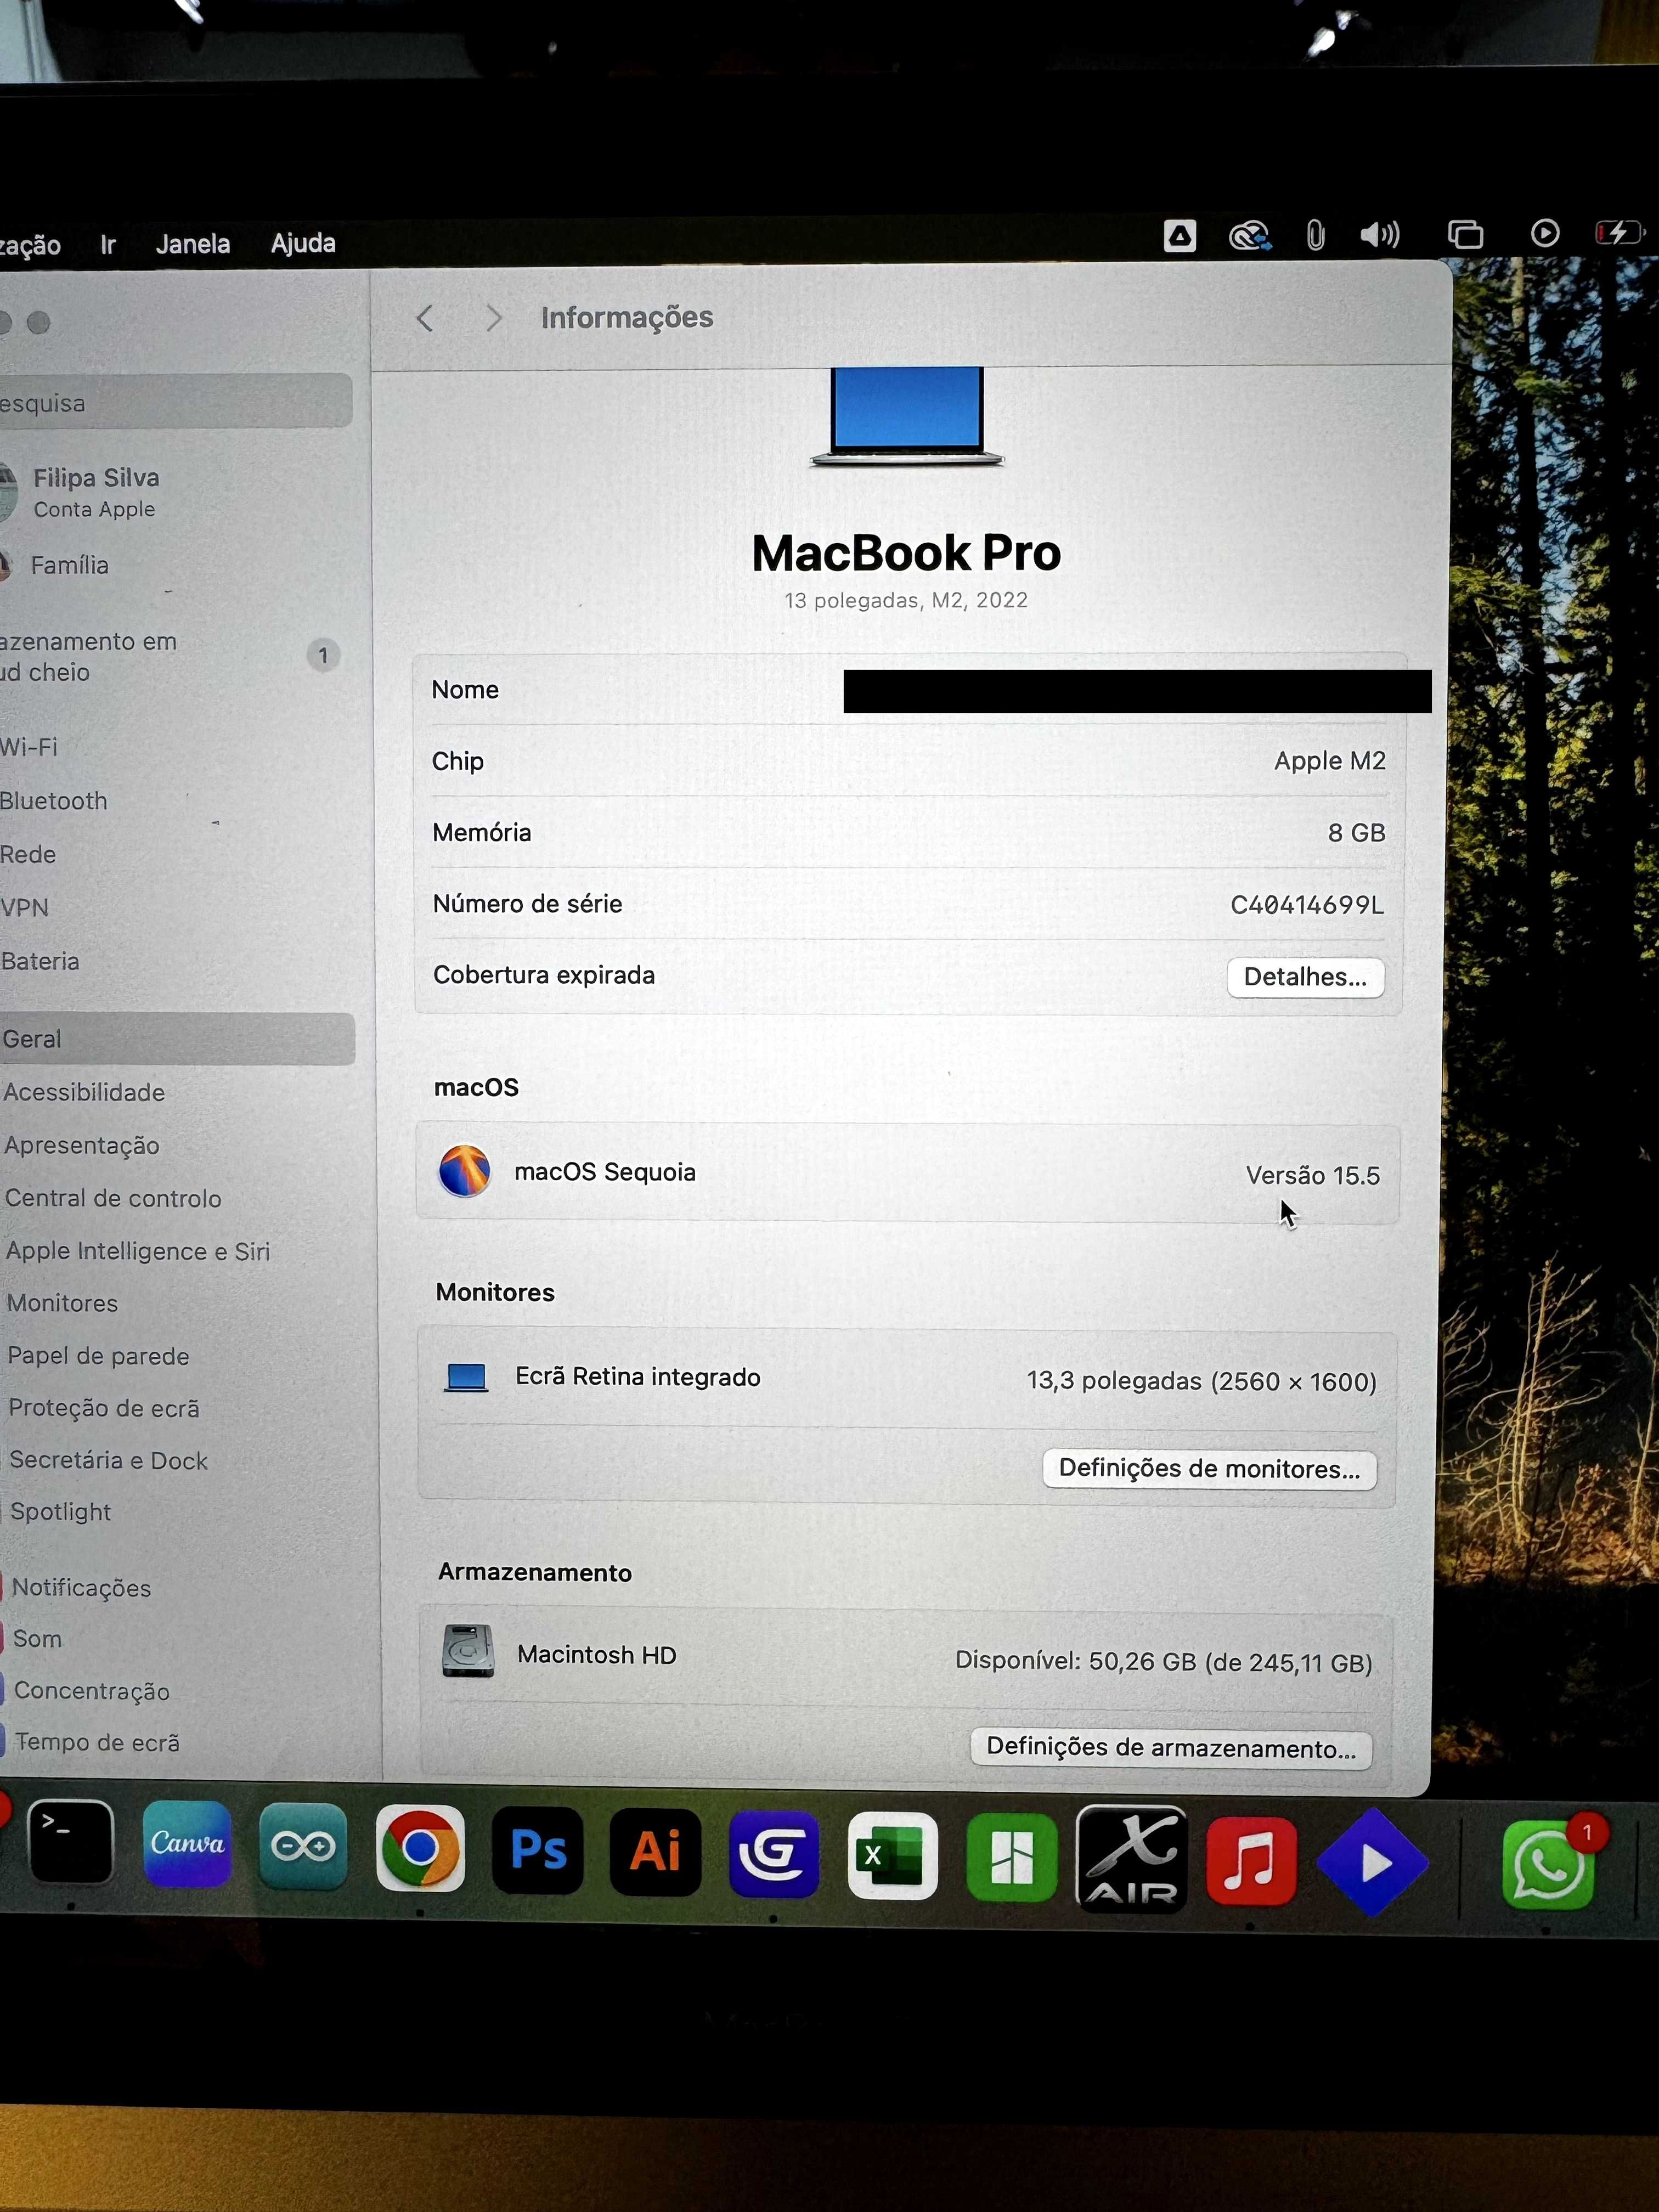Screen dimensions: 1659x2212
Task: Open Microsoft Excel from the Dock
Action: coord(892,1856)
